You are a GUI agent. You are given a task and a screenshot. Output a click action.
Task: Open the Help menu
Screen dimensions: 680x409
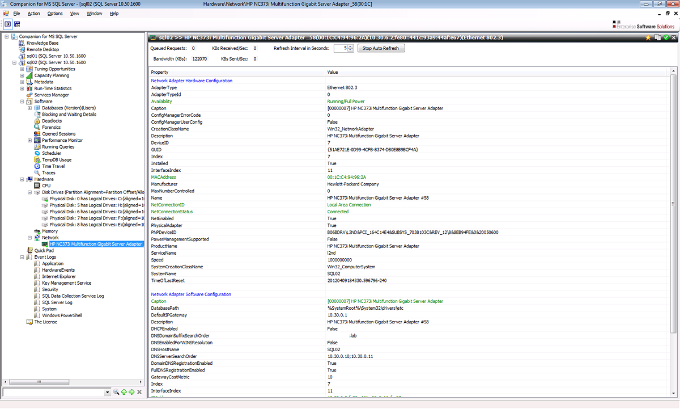(x=114, y=14)
